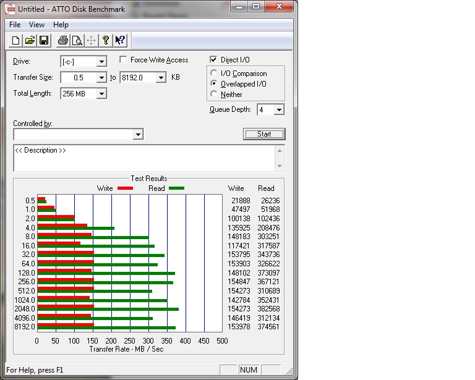Screen dimensions: 475x380
Task: Click the New file toolbar icon
Action: coord(15,41)
